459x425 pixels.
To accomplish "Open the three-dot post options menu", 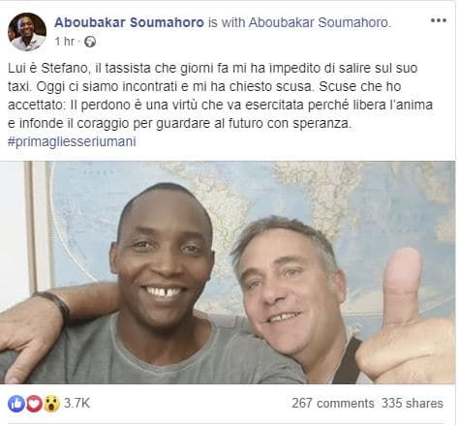I will click(x=439, y=20).
